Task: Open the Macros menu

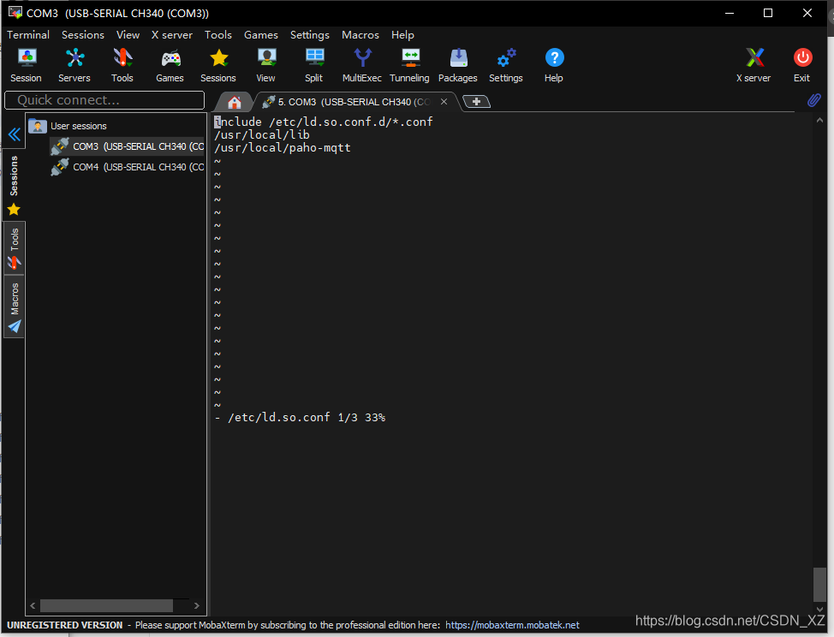Action: click(x=360, y=34)
